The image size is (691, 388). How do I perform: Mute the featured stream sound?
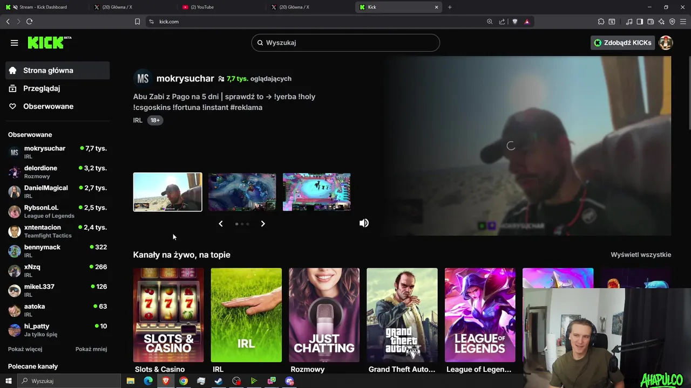(364, 223)
